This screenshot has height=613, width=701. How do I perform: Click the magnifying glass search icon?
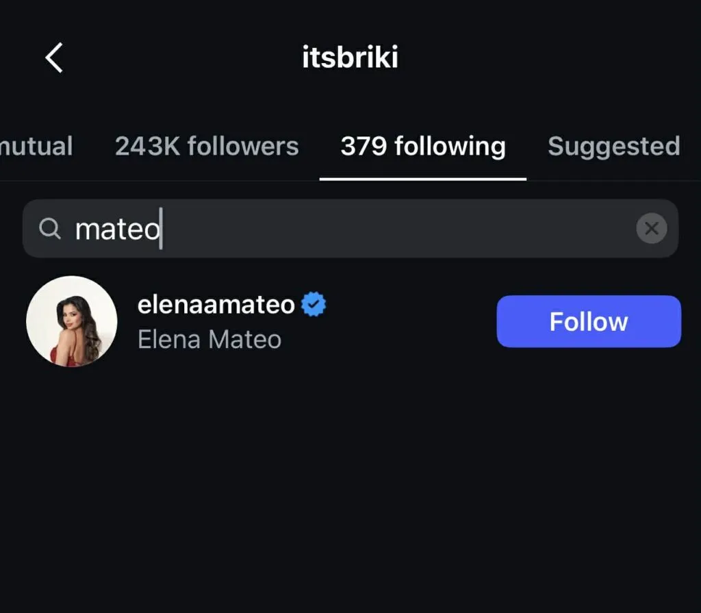50,229
